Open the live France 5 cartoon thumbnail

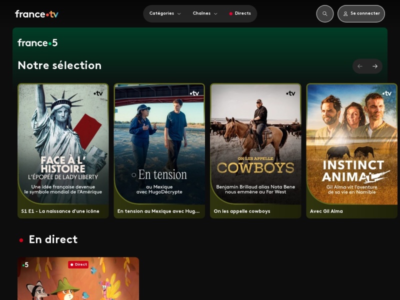click(x=78, y=278)
